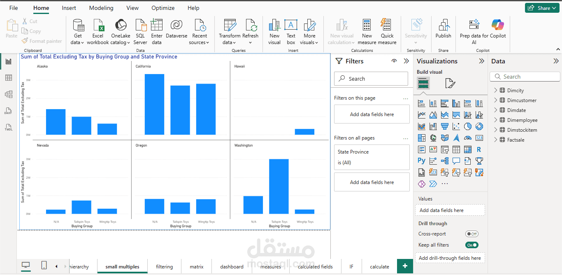562x275 pixels.
Task: Add a new page with plus button
Action: click(405, 266)
